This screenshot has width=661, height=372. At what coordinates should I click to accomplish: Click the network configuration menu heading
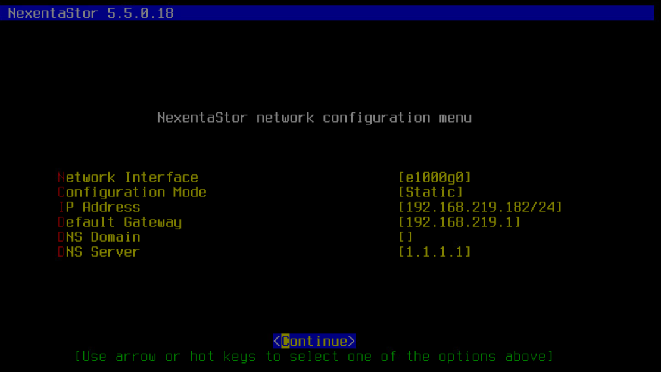[x=314, y=117]
